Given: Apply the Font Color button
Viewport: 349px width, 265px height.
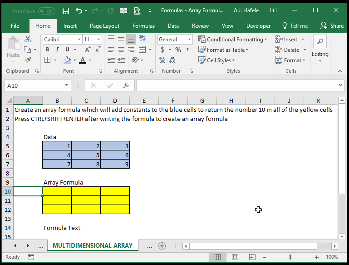Looking at the screenshot, I should [83, 60].
